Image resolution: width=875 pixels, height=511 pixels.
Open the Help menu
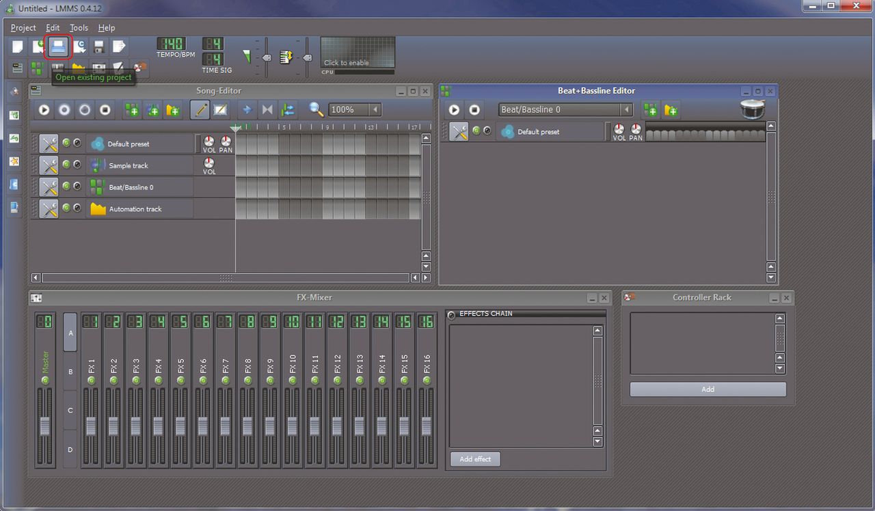click(x=107, y=27)
